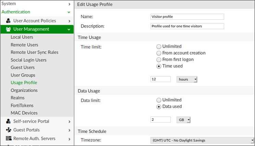
Task: Open the GB data unit dropdown
Action: point(183,120)
